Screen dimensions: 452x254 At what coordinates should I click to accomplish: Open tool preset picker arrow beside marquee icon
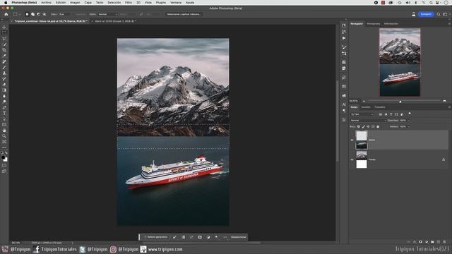pyautogui.click(x=20, y=14)
